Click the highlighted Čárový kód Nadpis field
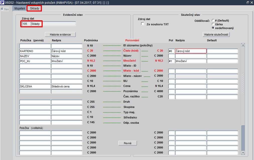 [191, 51]
